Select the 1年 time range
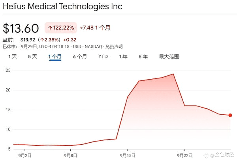This screenshot has height=162, width=237. tap(123, 57)
